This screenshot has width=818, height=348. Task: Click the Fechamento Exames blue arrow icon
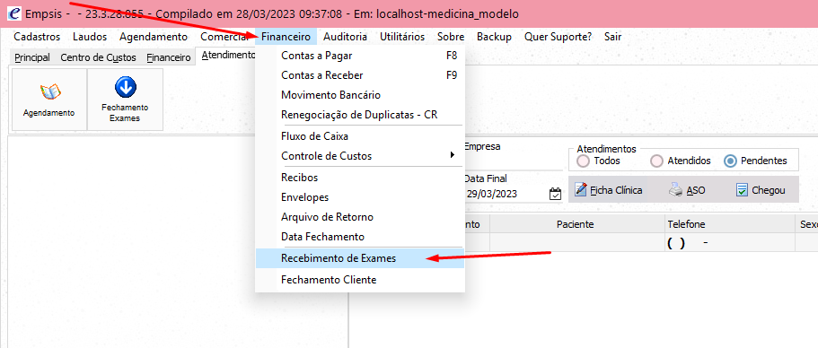[125, 87]
